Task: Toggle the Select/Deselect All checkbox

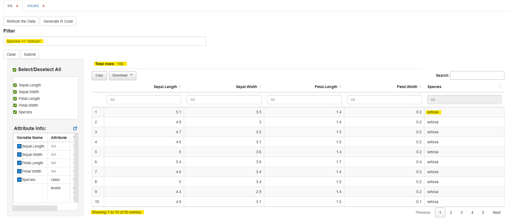Action: 15,70
